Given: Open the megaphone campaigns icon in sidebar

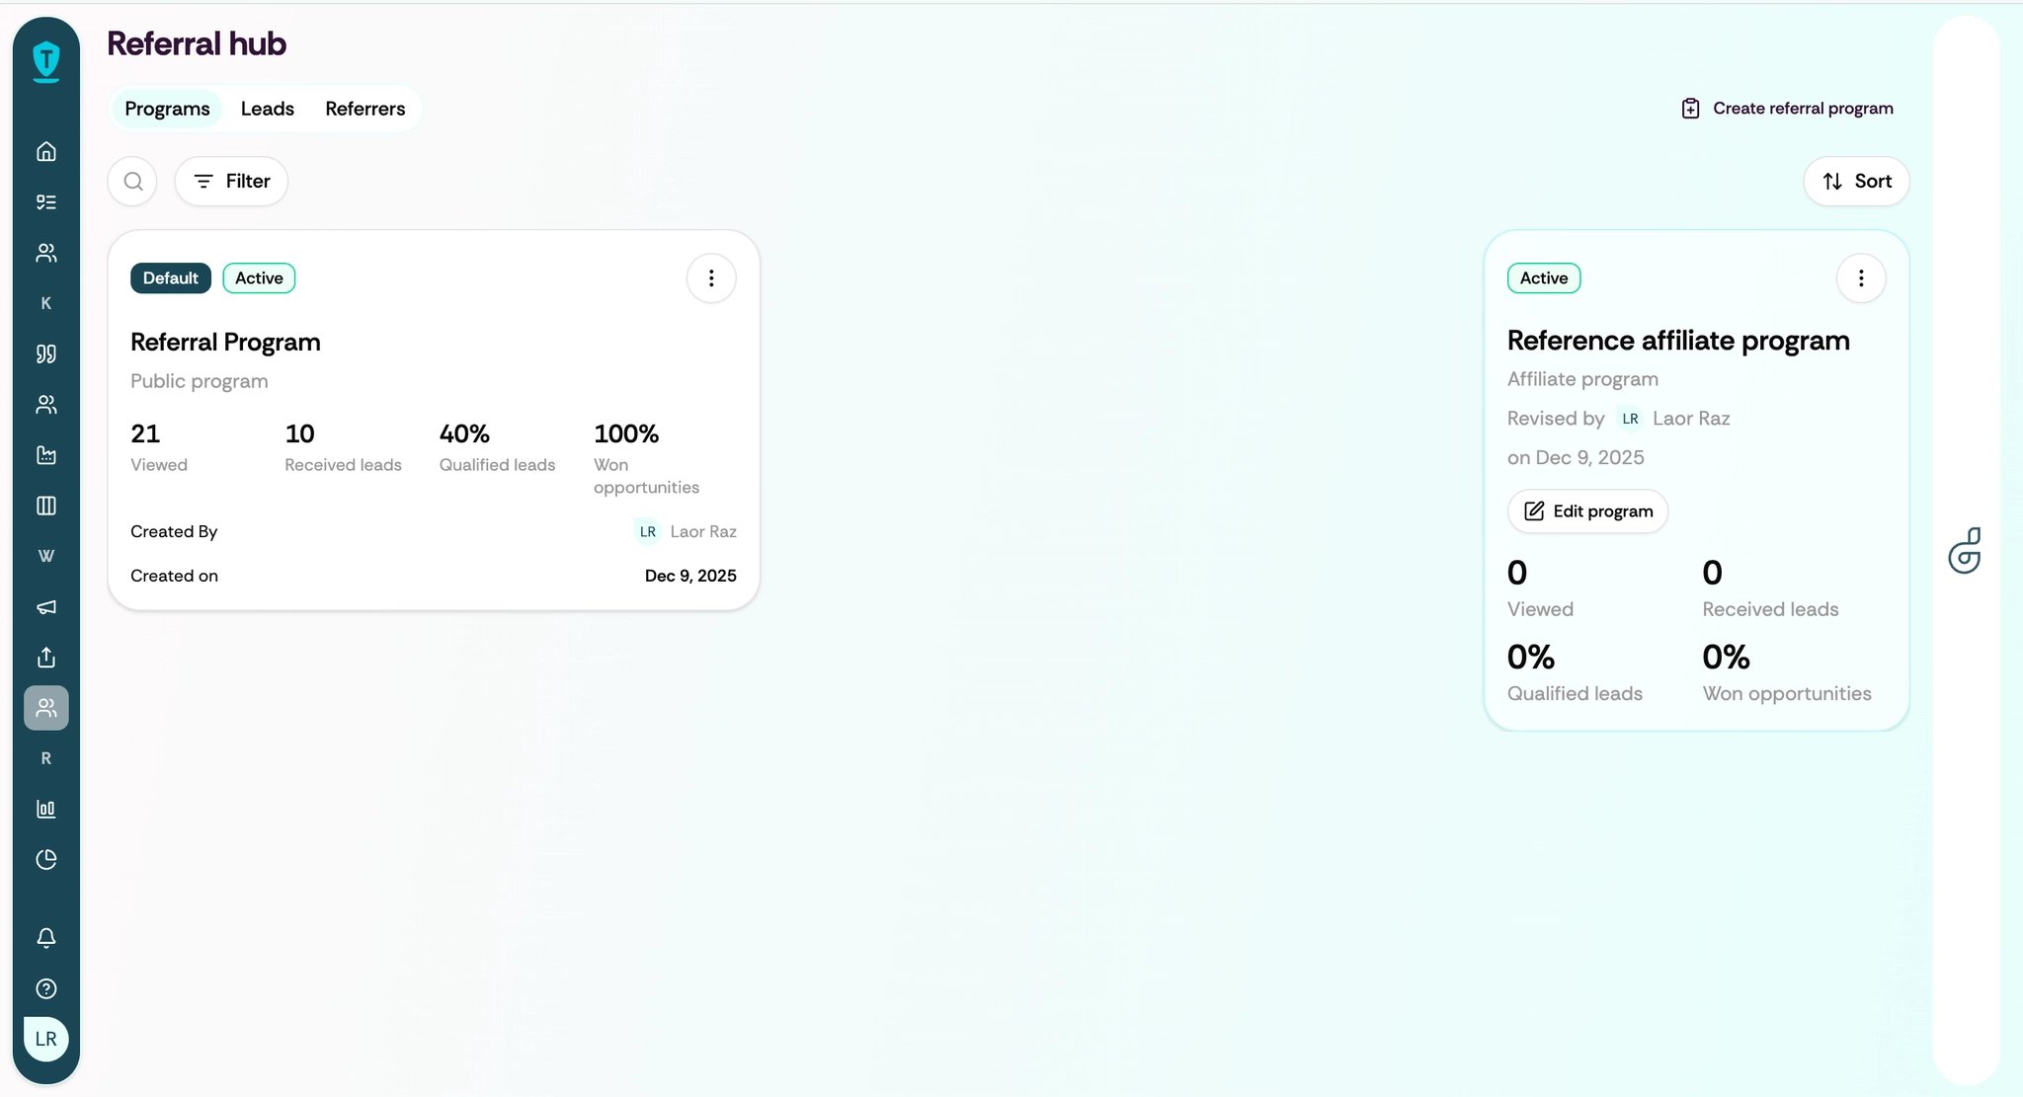Looking at the screenshot, I should coord(46,607).
